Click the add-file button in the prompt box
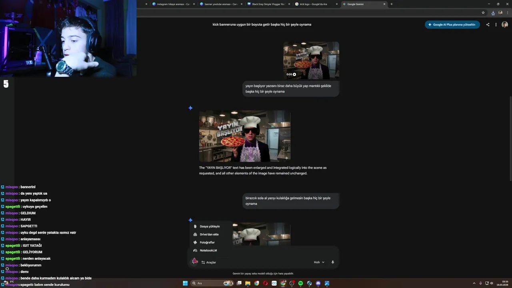Screen dimensions: 512x288 195,262
